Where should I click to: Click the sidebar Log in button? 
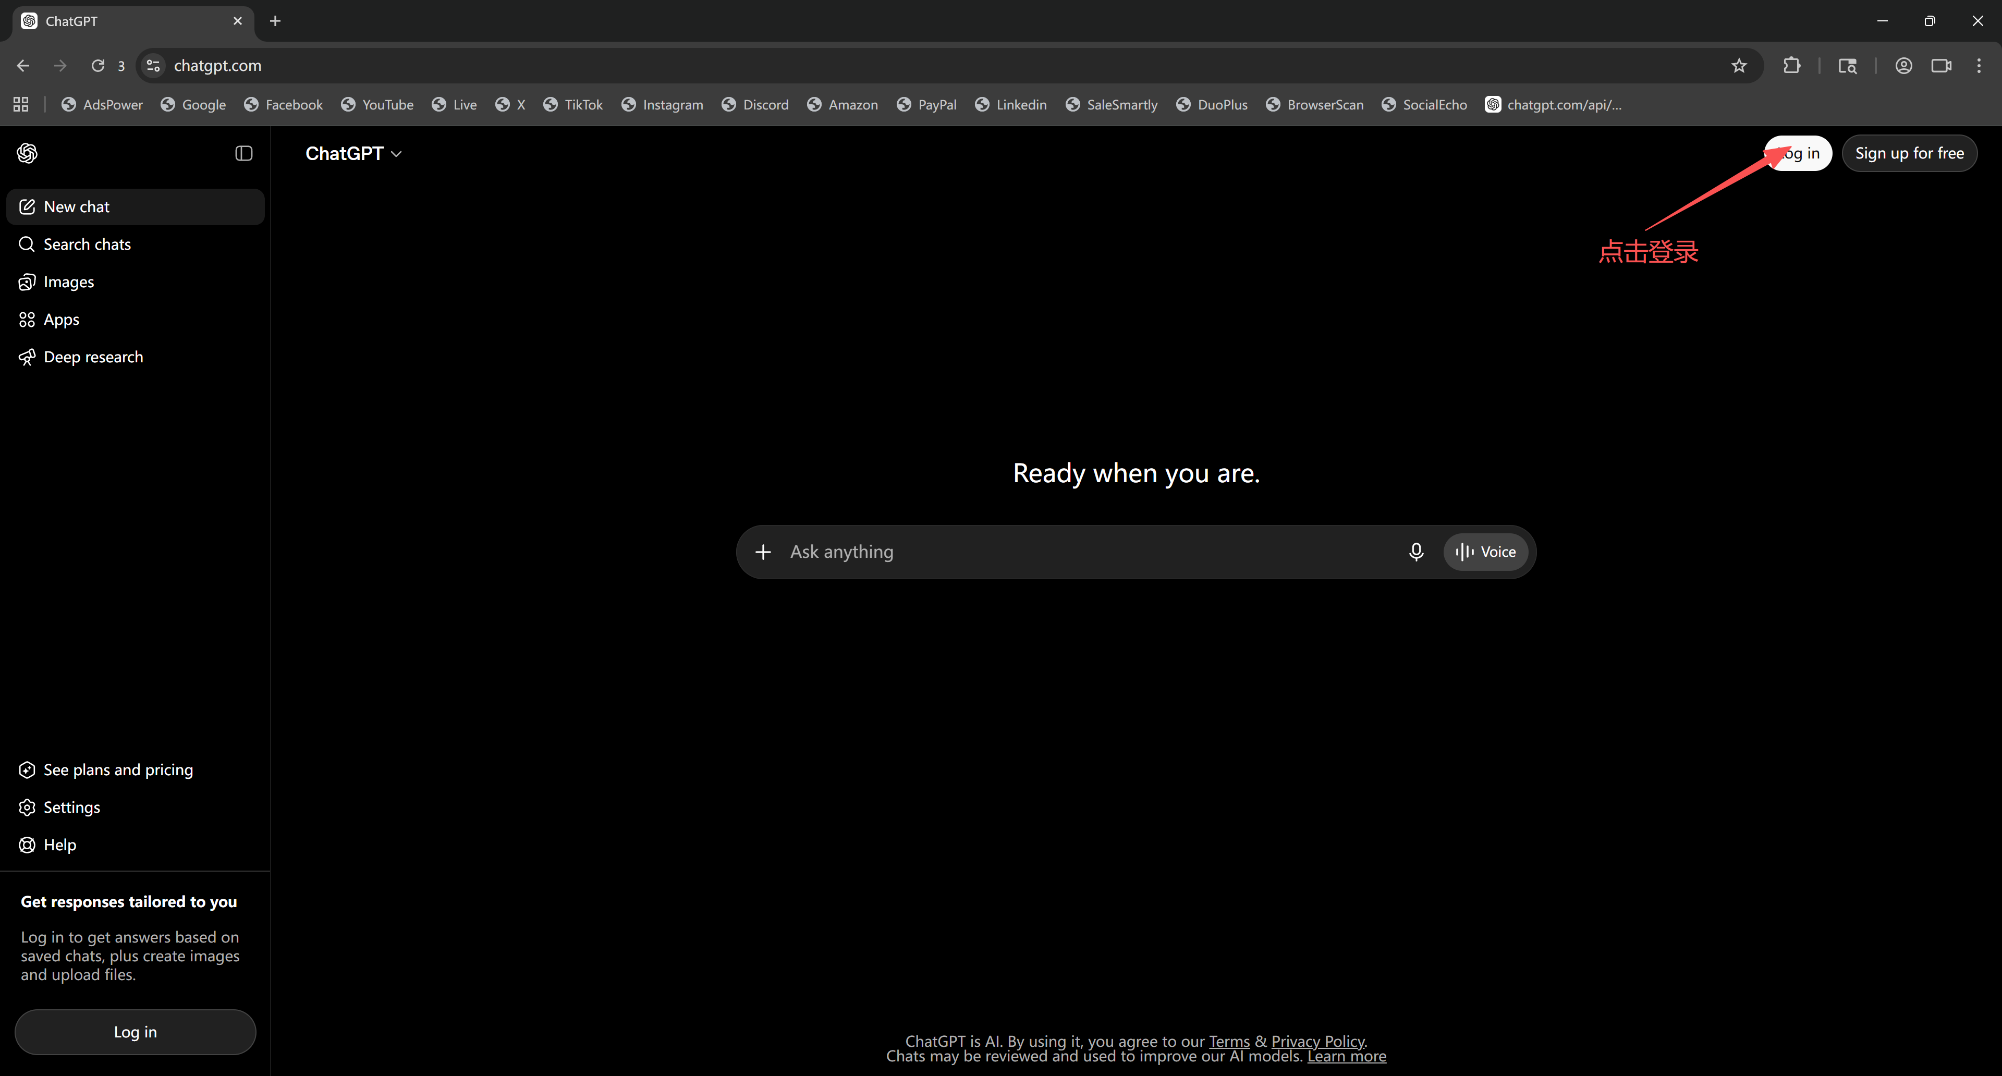pos(135,1032)
